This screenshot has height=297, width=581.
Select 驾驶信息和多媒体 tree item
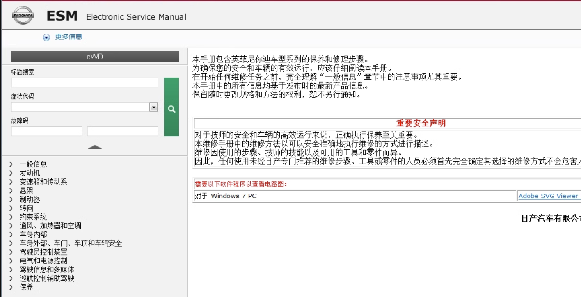[47, 270]
